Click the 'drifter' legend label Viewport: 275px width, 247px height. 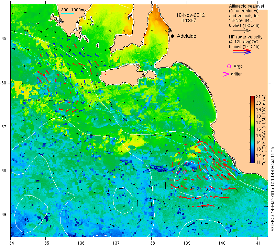pos(236,74)
